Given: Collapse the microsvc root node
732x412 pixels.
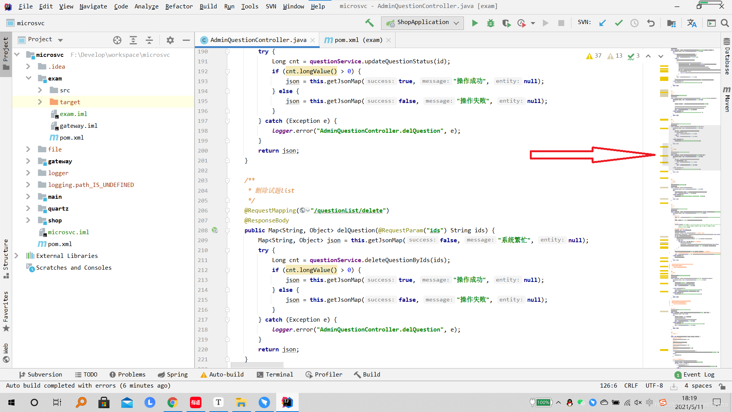Looking at the screenshot, I should pos(17,55).
